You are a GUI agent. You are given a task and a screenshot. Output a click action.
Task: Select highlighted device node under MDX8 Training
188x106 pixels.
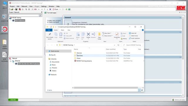[x=20, y=21]
